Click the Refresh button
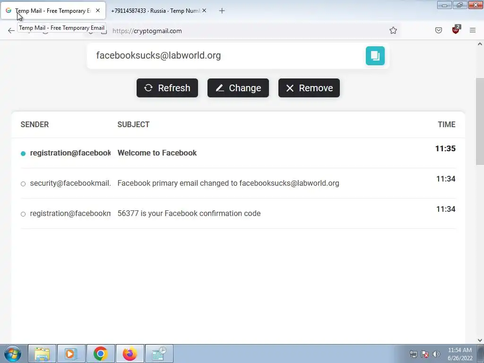Screen dimensions: 484x363 167,88
